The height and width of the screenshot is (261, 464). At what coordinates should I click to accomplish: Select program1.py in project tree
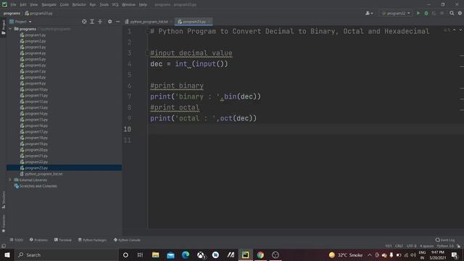36,35
